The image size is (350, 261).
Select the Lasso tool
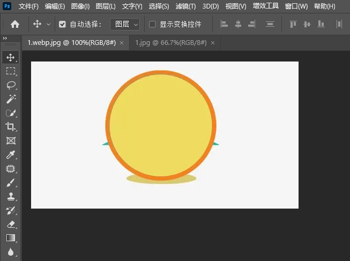[11, 85]
